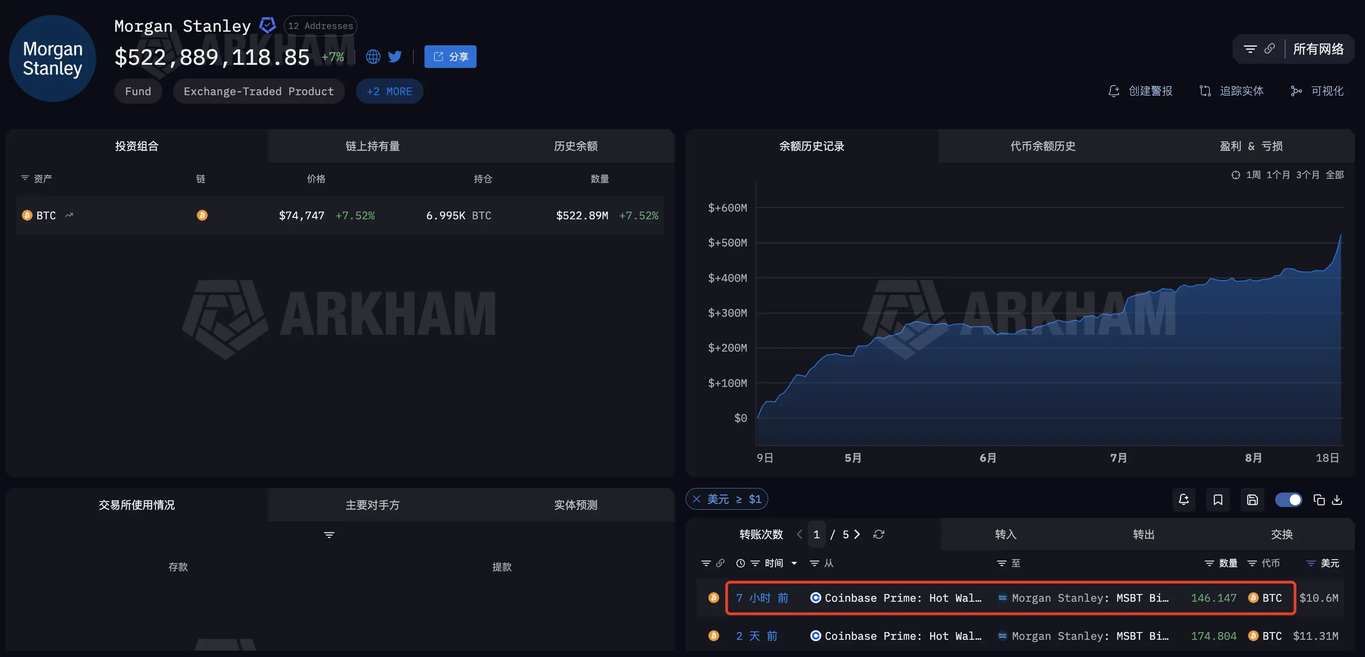
Task: Go to previous transfers page
Action: [x=799, y=534]
